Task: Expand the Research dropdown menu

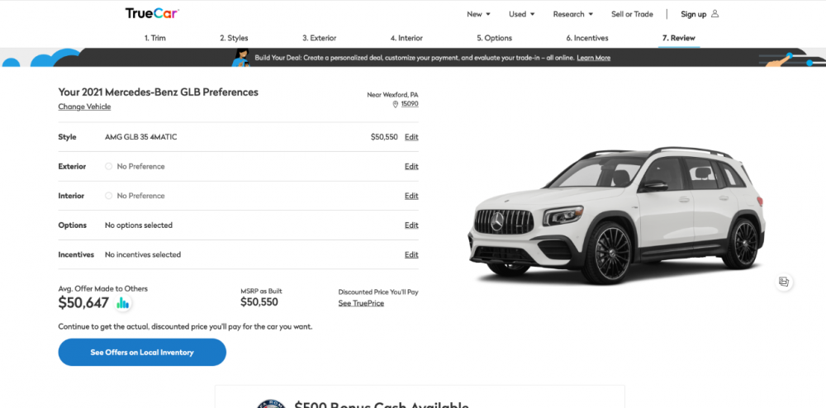Action: pos(572,14)
